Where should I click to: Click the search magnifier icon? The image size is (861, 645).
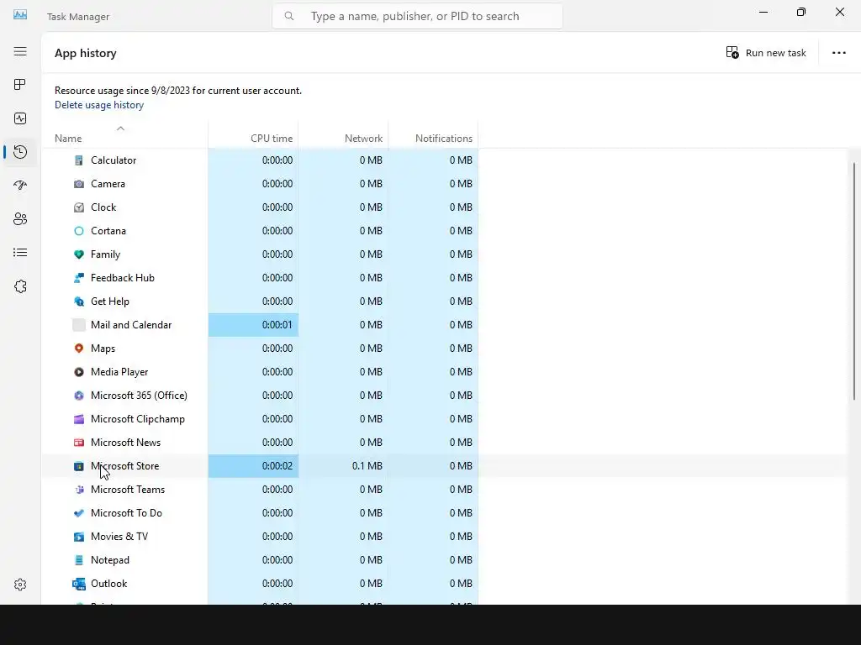(289, 16)
